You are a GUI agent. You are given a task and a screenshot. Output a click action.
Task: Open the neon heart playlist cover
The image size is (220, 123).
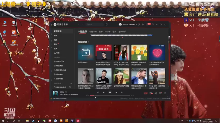[x=157, y=52]
